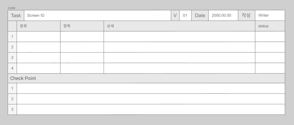The image size is (294, 125).
Task: Select the 2000.00.00 date field
Action: coord(223,15)
